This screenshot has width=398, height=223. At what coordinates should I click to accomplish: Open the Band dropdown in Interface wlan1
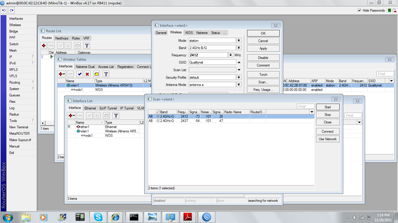tap(239, 48)
